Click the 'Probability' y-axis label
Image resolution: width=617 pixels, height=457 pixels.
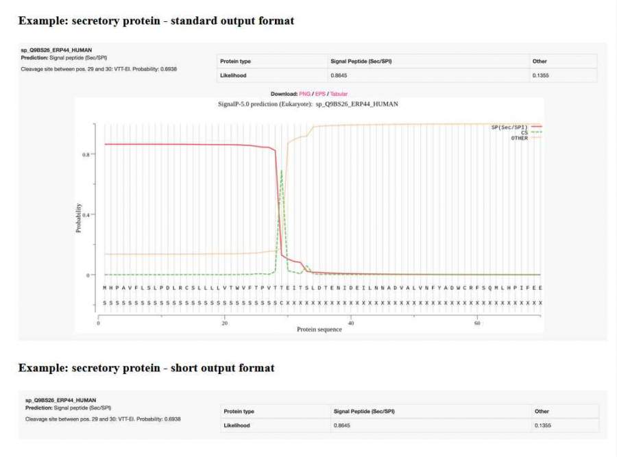point(78,217)
